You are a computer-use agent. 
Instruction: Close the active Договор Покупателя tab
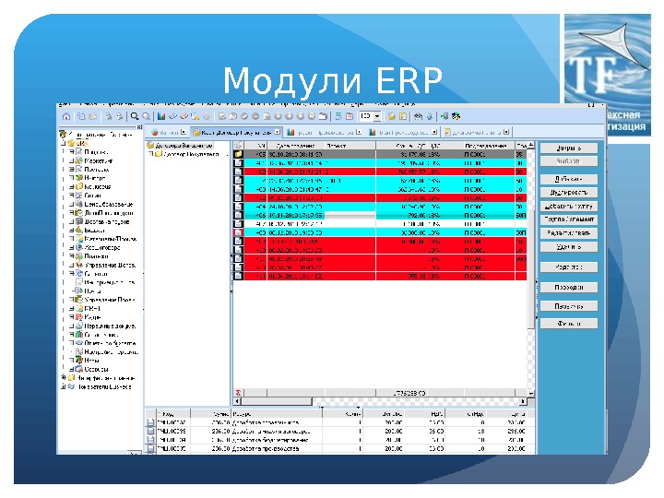coord(277,132)
